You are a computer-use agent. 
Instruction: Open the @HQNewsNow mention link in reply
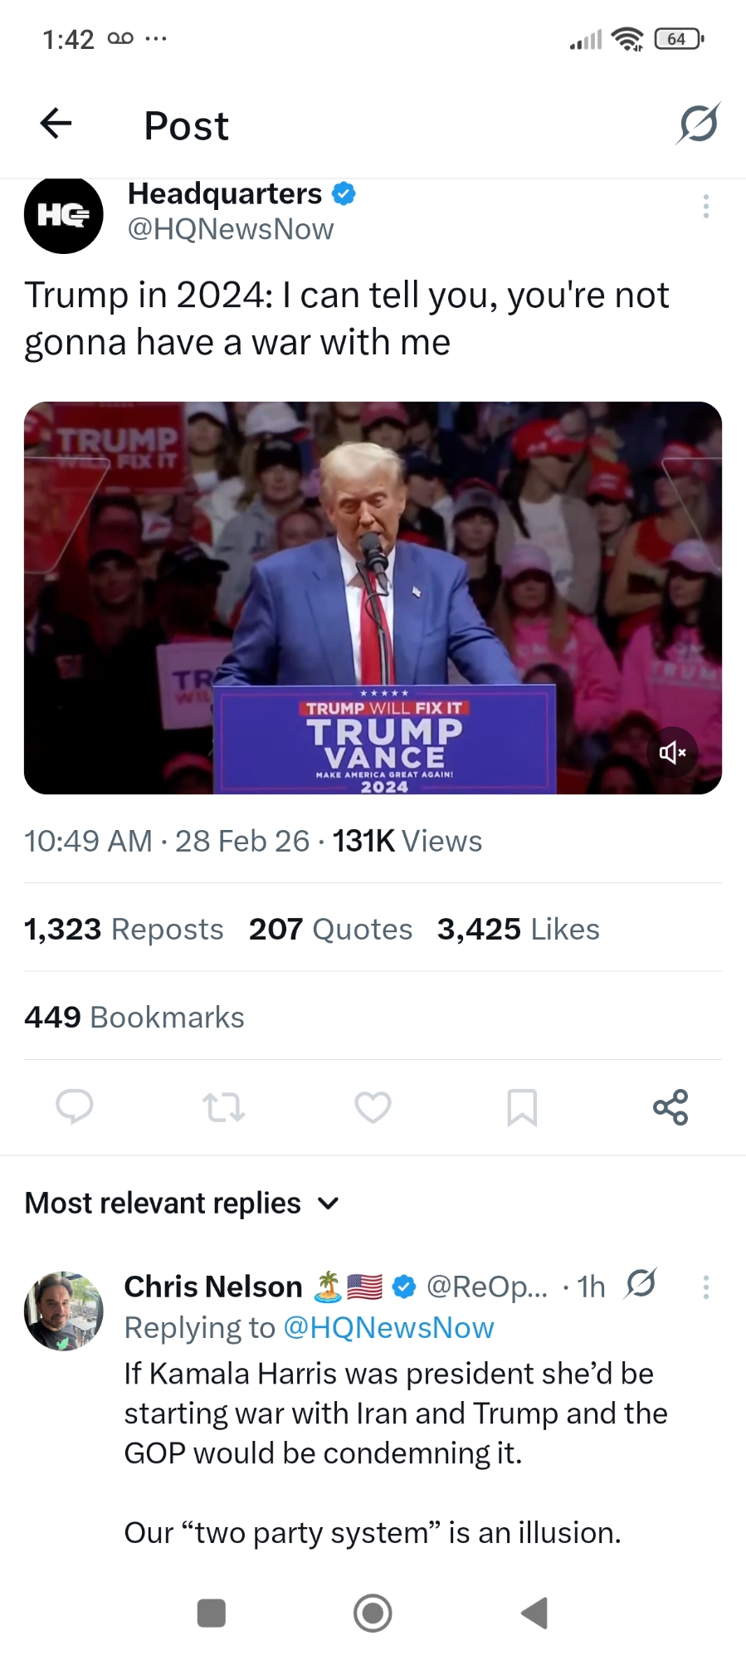point(388,1327)
